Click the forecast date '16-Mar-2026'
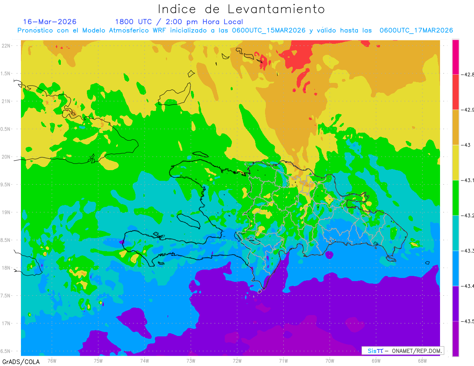 pos(50,22)
